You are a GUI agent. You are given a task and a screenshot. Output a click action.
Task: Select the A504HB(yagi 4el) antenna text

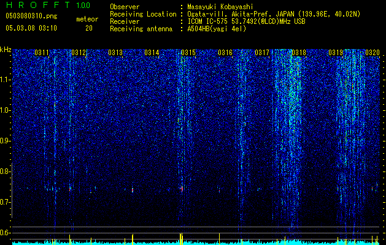[217, 29]
